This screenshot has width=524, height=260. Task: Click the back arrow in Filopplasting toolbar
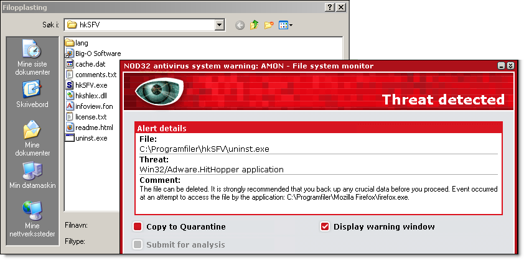pos(240,25)
